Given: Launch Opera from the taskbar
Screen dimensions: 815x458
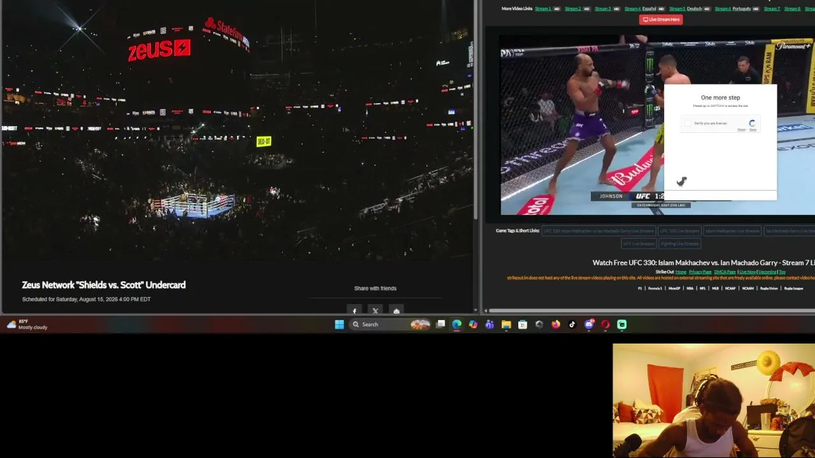Looking at the screenshot, I should coord(606,324).
